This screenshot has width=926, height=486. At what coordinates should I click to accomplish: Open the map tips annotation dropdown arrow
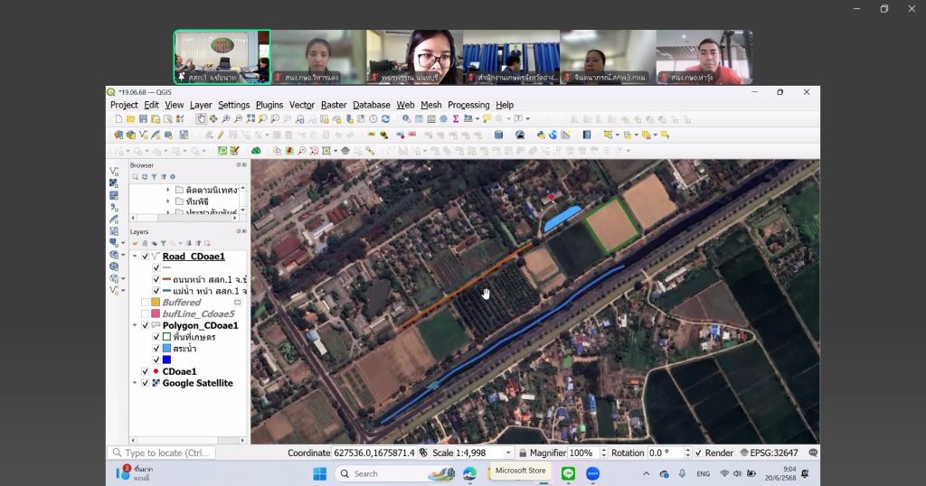pyautogui.click(x=528, y=119)
